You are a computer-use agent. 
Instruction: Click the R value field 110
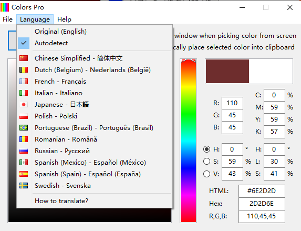(232, 103)
